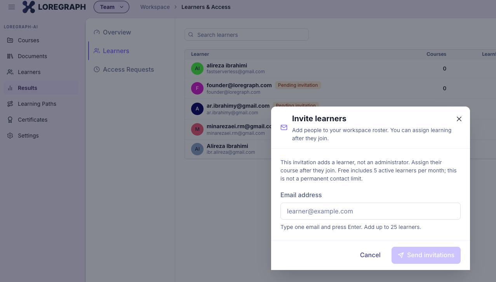The width and height of the screenshot is (496, 282).
Task: Click the Team dropdown chevron arrow
Action: 122,7
